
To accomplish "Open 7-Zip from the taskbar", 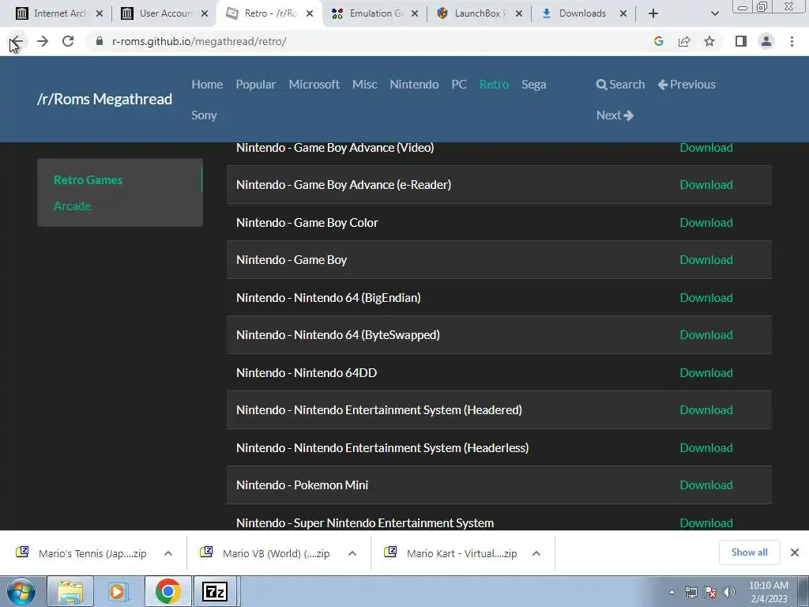I will click(x=215, y=591).
